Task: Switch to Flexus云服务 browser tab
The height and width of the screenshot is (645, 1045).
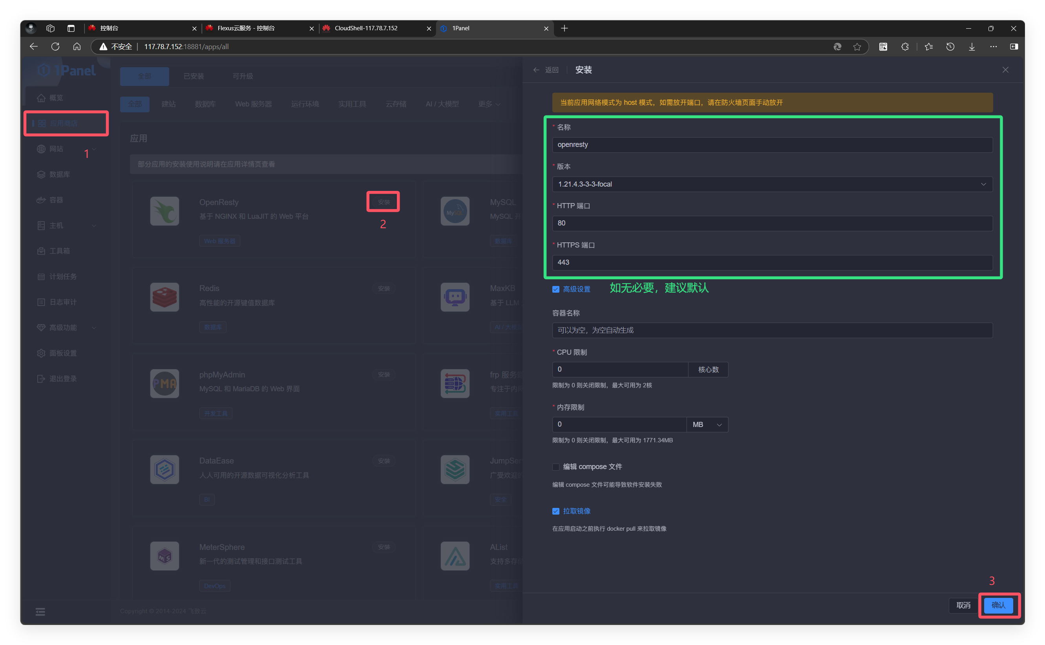Action: pos(259,28)
